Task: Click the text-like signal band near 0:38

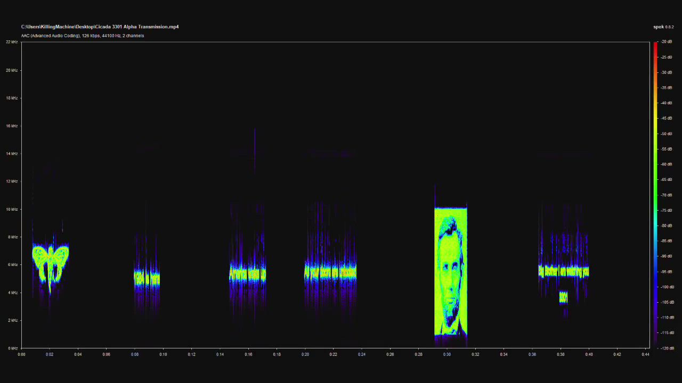Action: pyautogui.click(x=563, y=272)
